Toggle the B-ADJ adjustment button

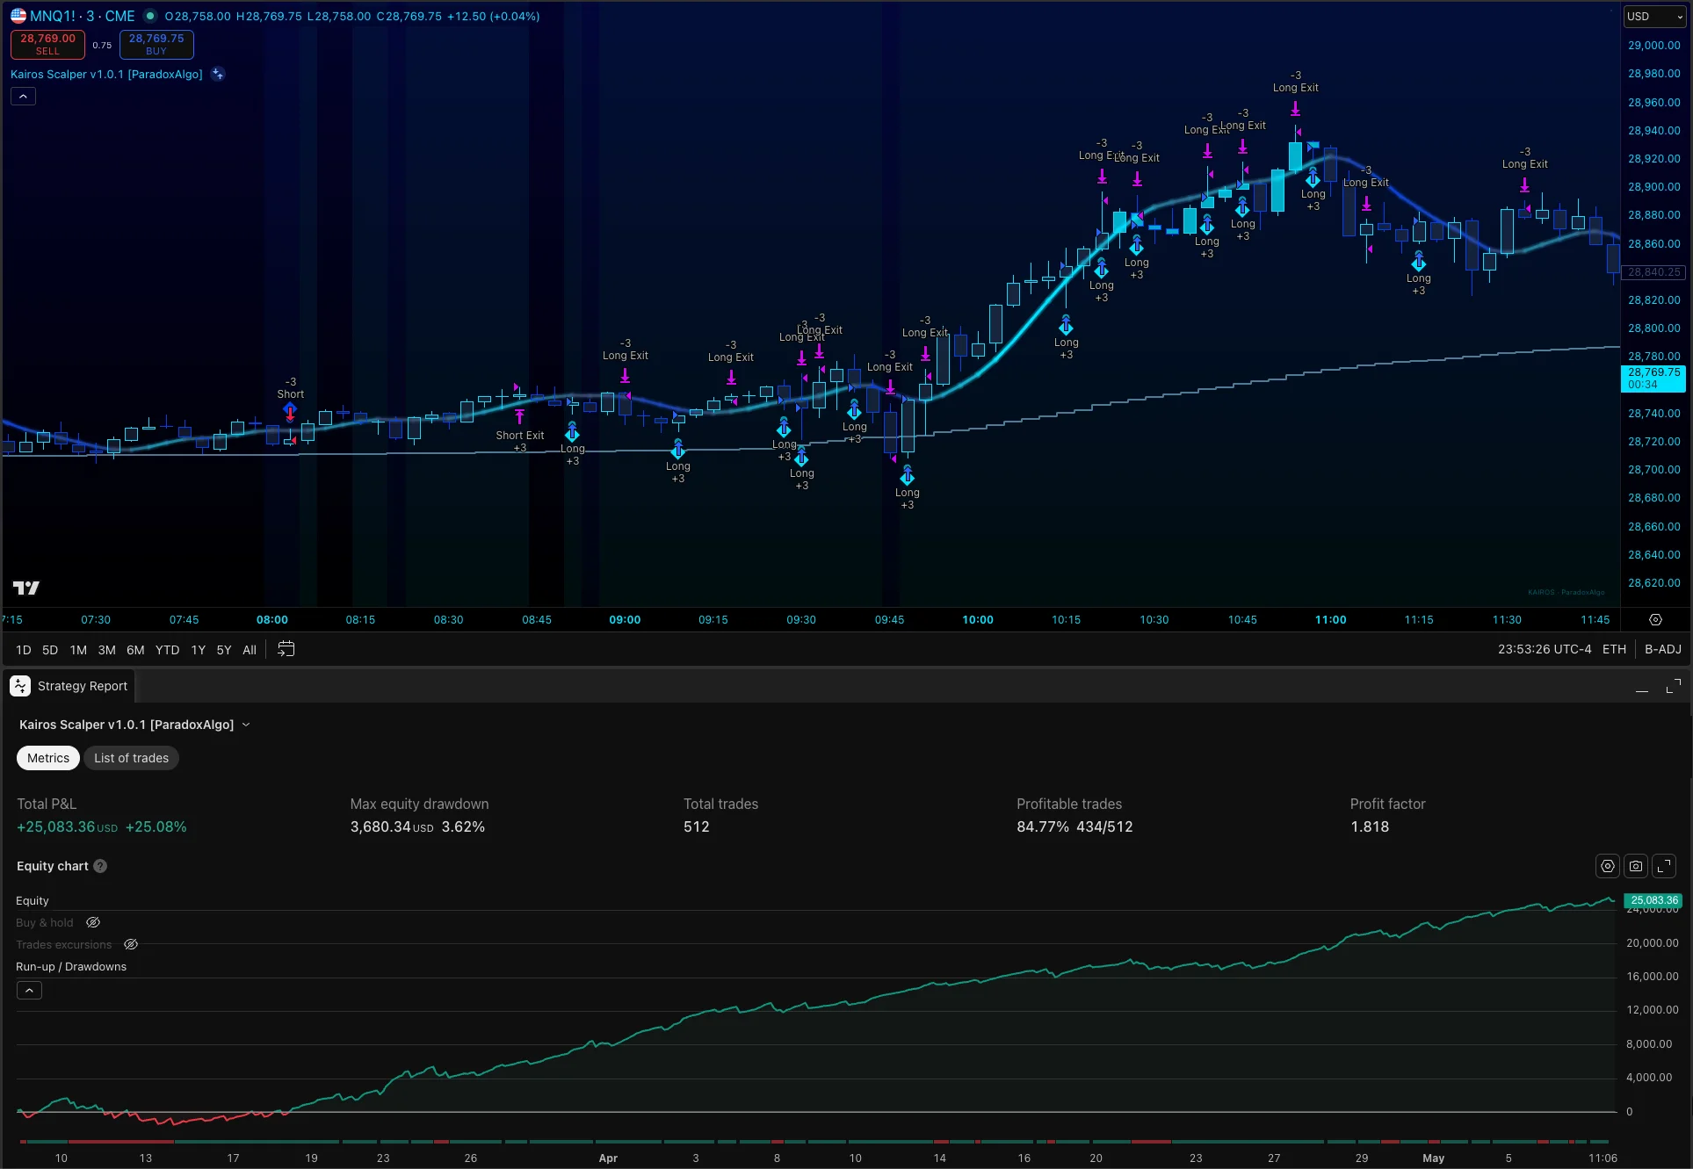(1662, 650)
